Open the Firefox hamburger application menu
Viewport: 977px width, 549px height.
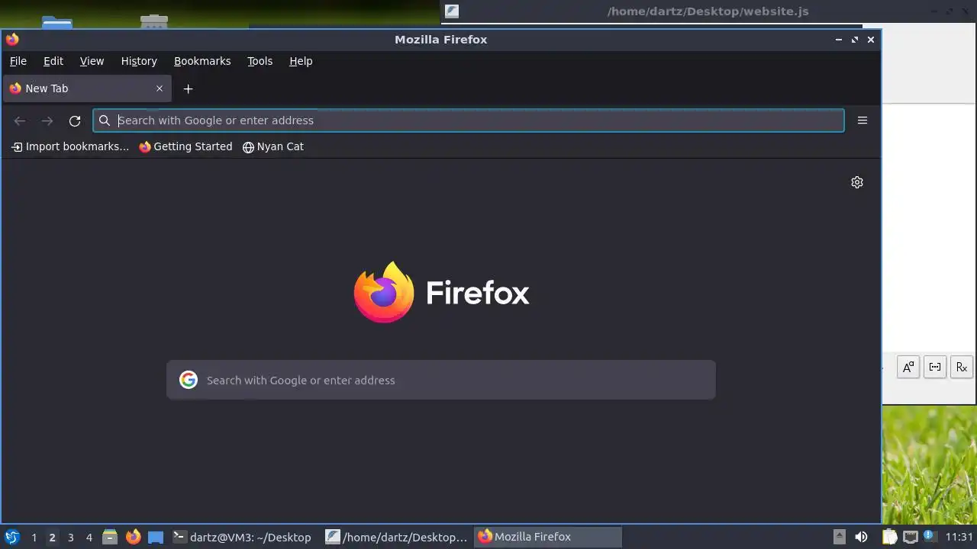click(x=863, y=120)
